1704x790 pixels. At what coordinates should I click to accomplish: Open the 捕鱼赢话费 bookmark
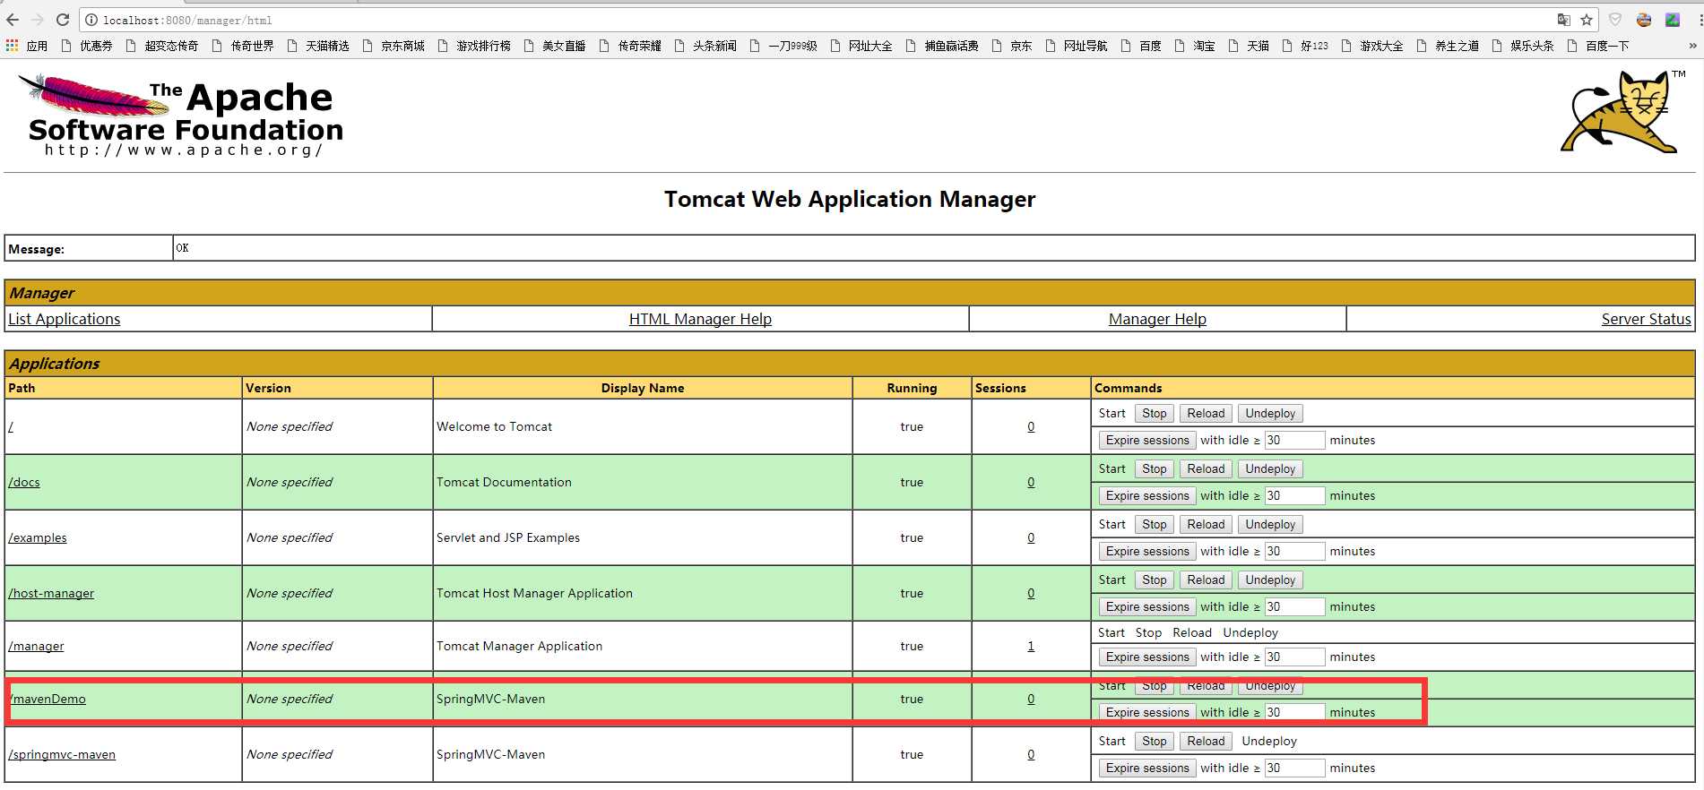point(942,46)
